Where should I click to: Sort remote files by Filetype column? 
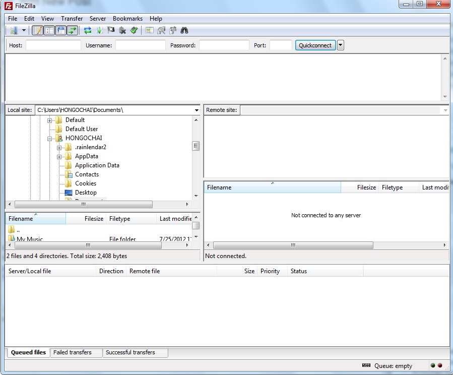pyautogui.click(x=399, y=187)
